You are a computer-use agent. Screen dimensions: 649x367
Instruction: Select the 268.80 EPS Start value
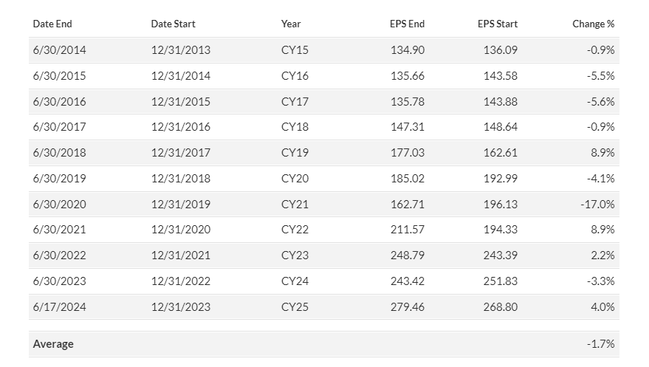pos(500,307)
